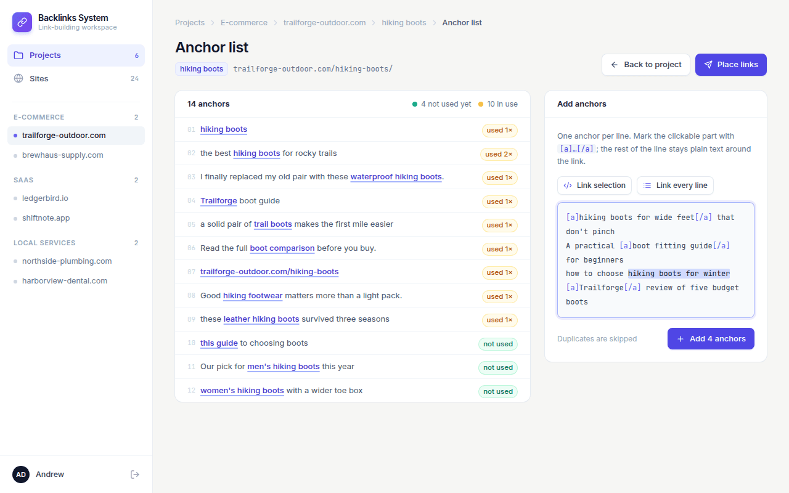Viewport: 789px width, 493px height.
Task: Click the anchor link in row 01
Action: [x=224, y=129]
